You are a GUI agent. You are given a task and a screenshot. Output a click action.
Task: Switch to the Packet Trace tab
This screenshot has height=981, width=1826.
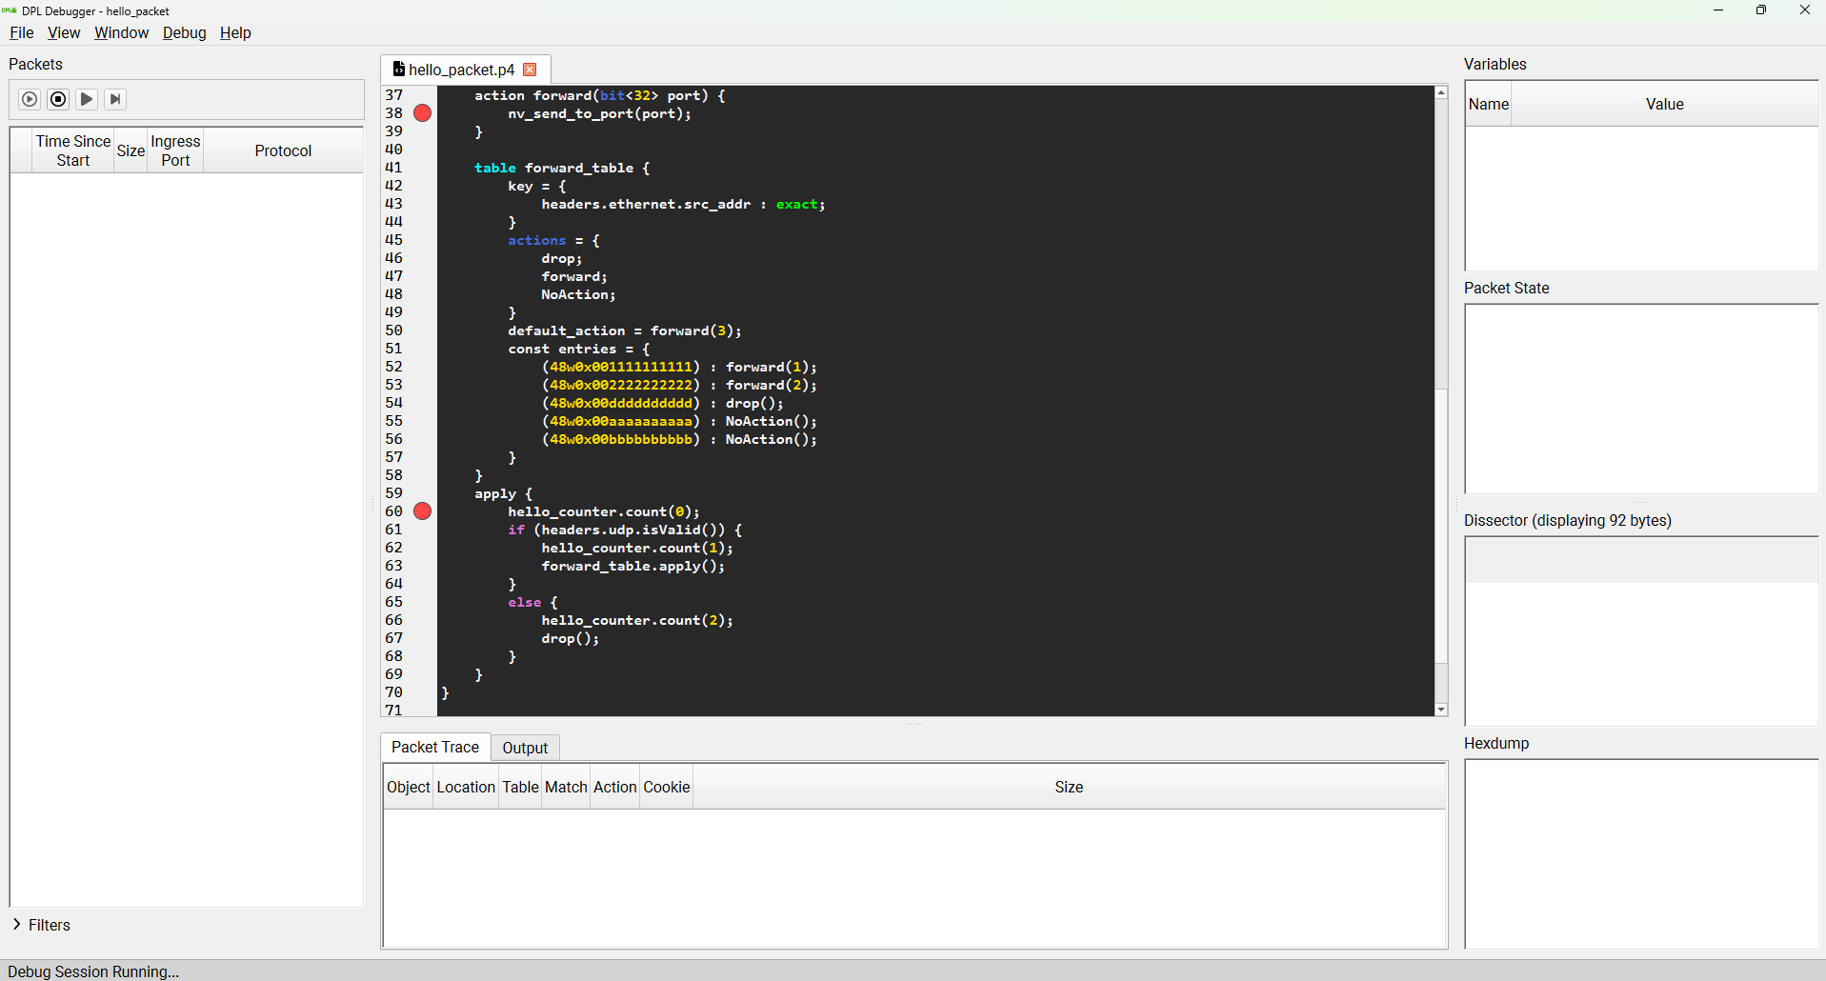[x=435, y=747]
